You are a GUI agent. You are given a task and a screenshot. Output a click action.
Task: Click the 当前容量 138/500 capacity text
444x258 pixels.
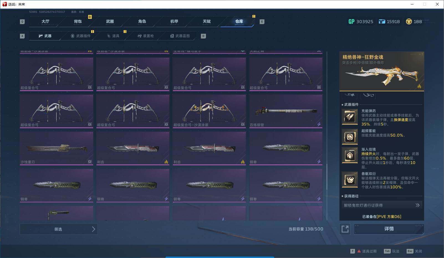(306, 229)
